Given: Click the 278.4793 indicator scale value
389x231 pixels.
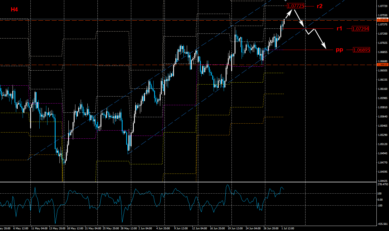Looking at the screenshot, I should tap(383, 184).
